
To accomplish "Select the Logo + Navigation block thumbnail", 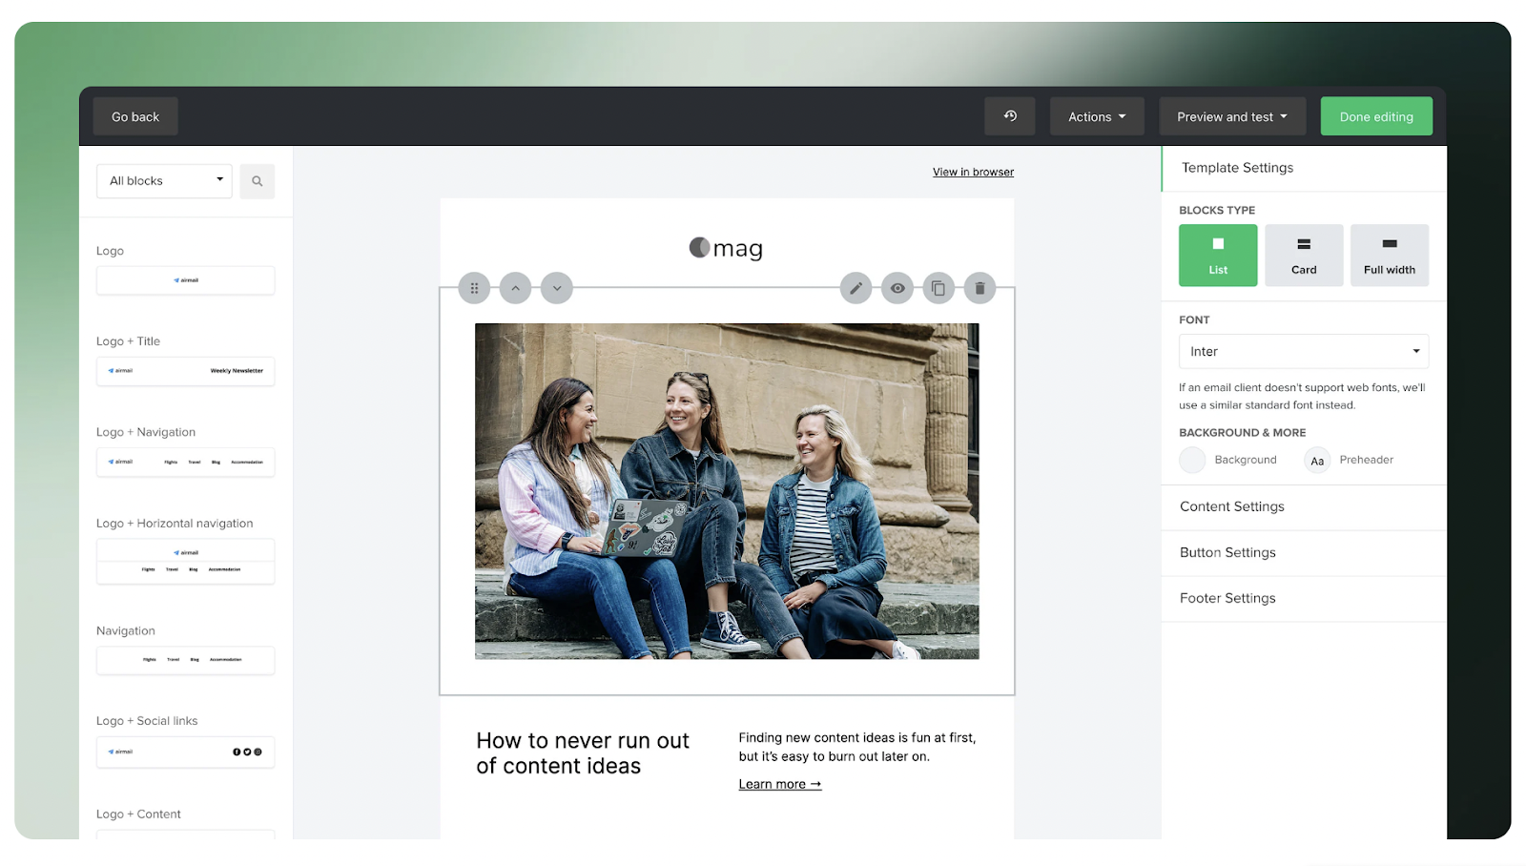I will [x=185, y=462].
